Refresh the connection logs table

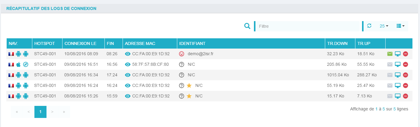(369, 26)
